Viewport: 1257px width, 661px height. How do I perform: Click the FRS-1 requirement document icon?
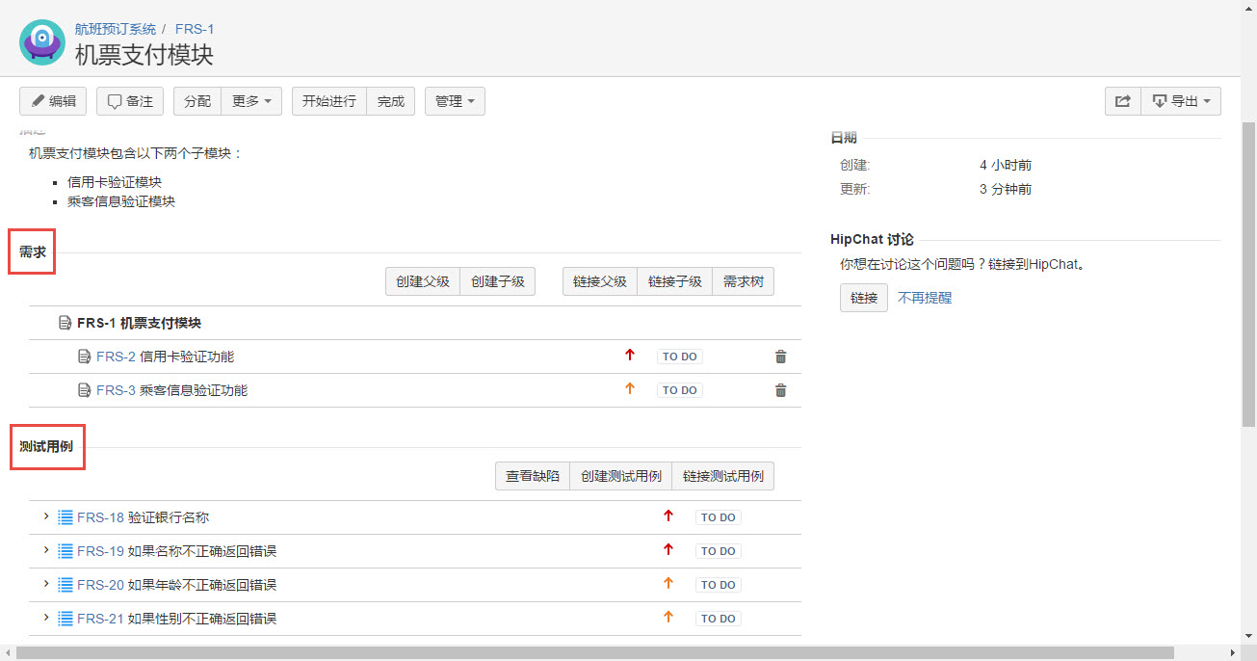point(65,323)
